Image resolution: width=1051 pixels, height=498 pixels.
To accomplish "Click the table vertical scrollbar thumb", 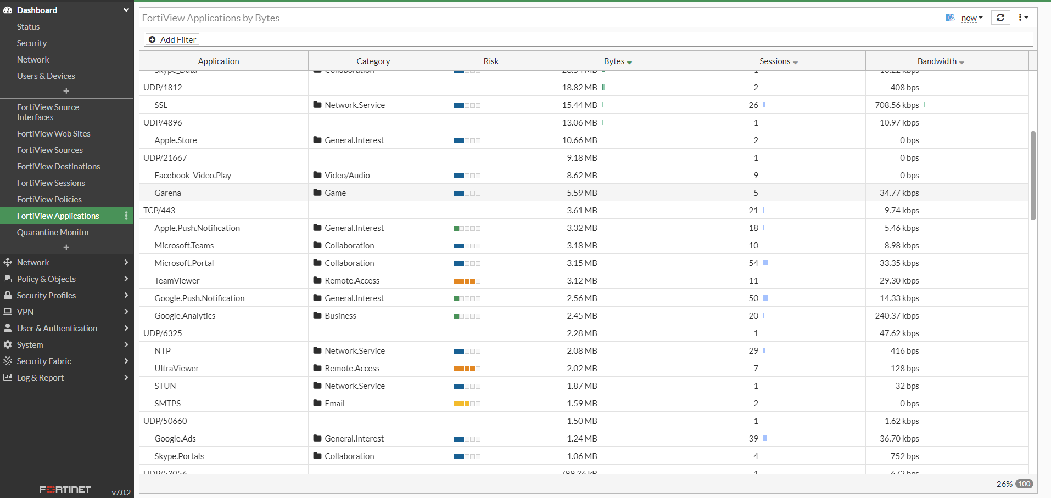I will 1033,176.
